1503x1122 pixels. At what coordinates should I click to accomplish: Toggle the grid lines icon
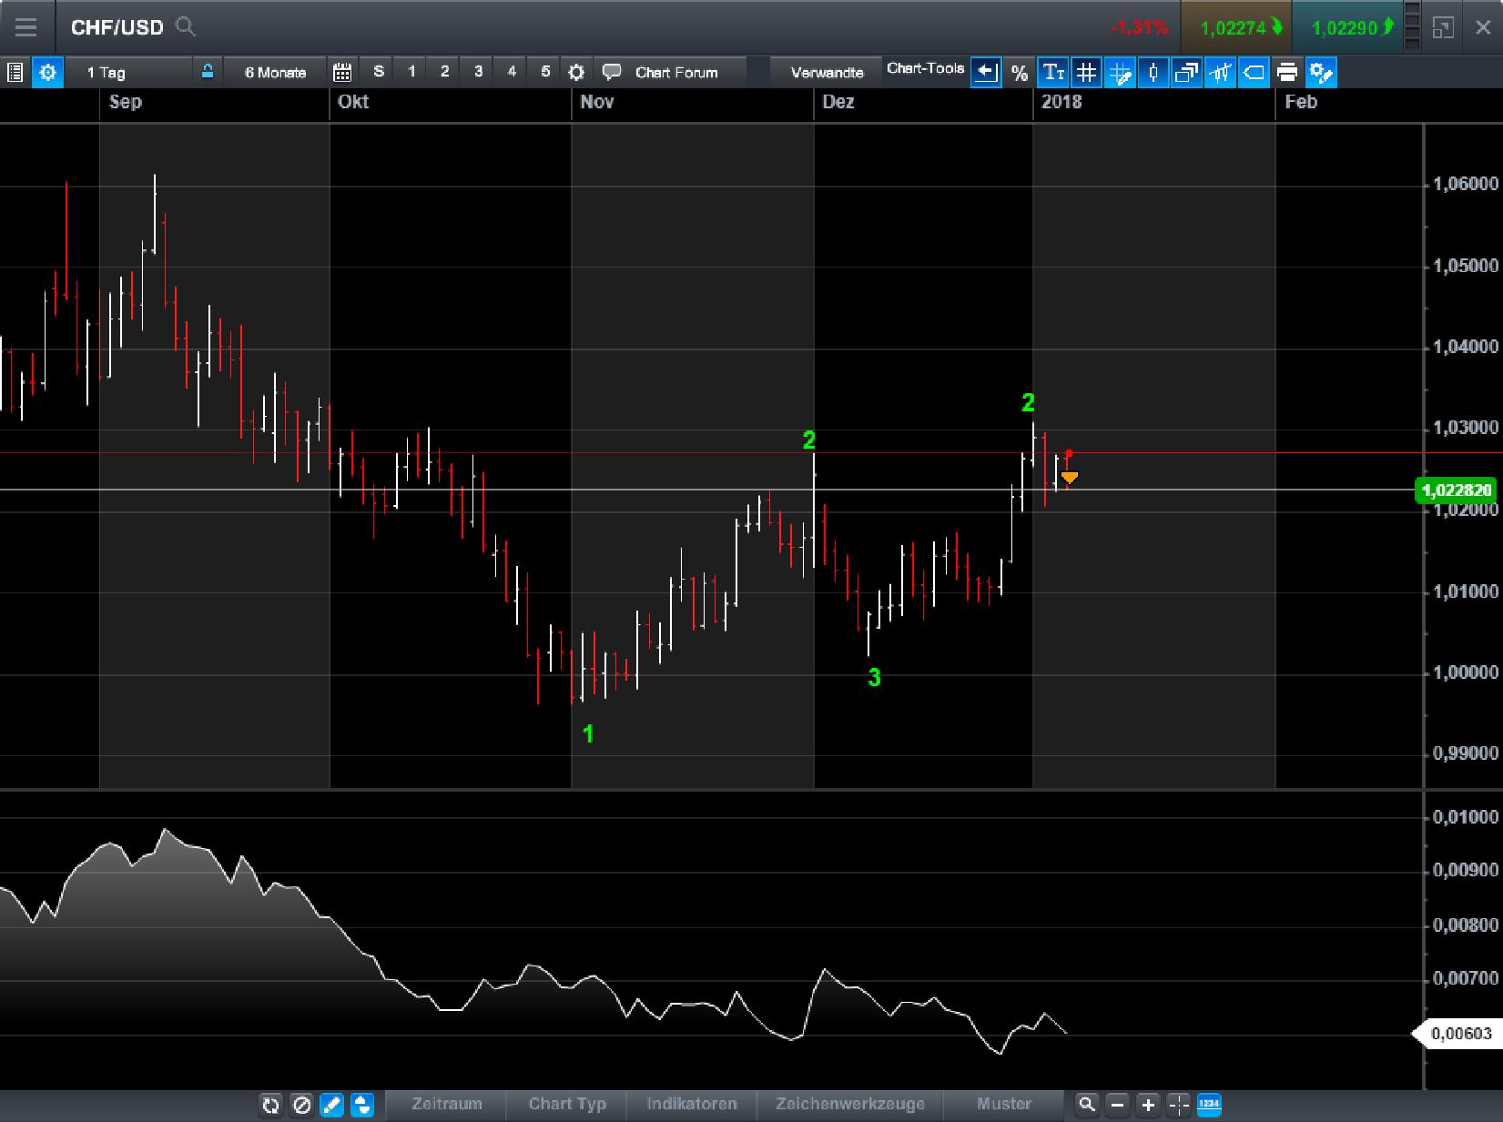coord(1088,73)
